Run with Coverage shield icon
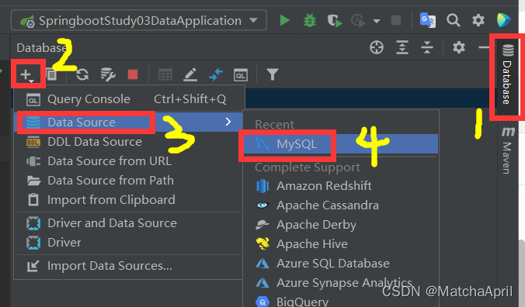Image resolution: width=525 pixels, height=307 pixels. [x=334, y=21]
